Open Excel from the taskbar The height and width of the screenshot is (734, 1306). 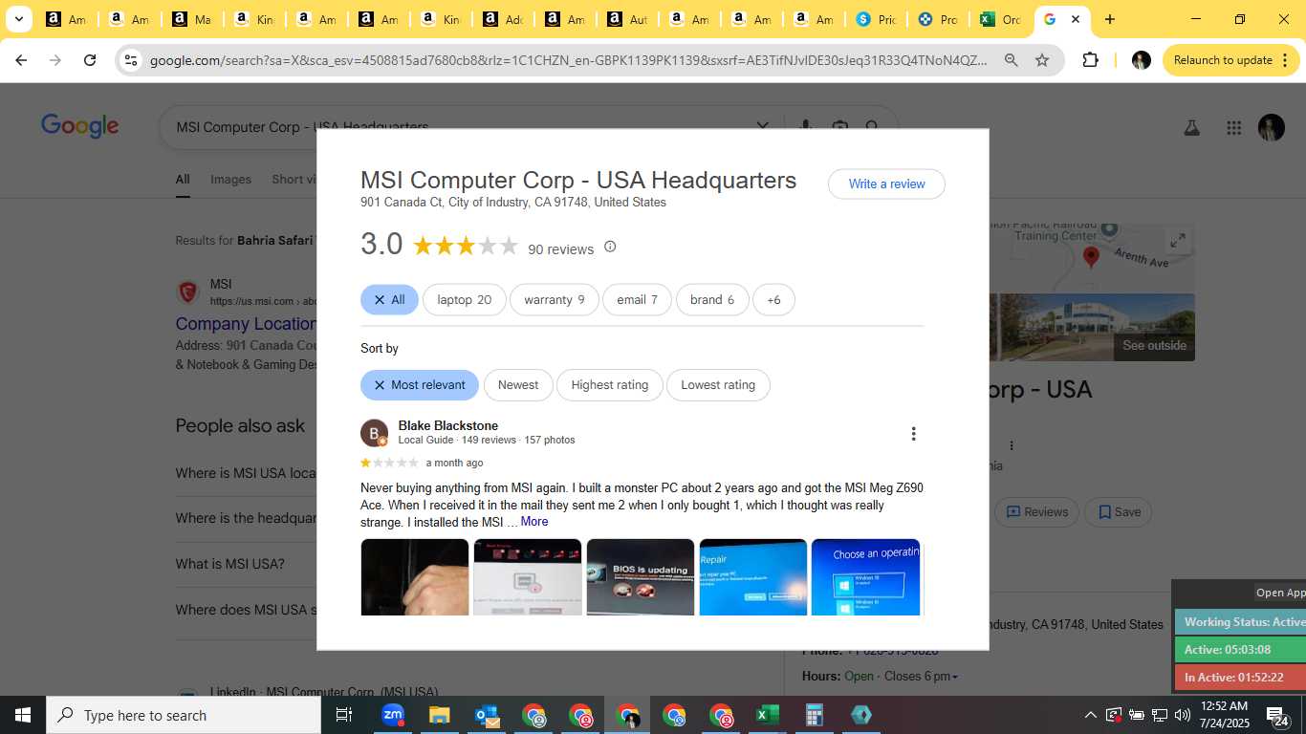click(x=767, y=715)
